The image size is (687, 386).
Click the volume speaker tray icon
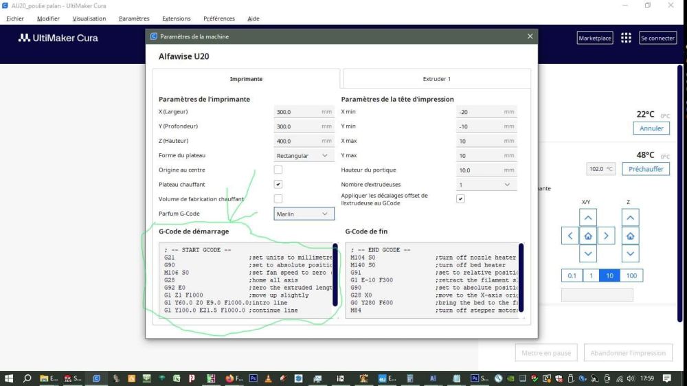pos(631,378)
